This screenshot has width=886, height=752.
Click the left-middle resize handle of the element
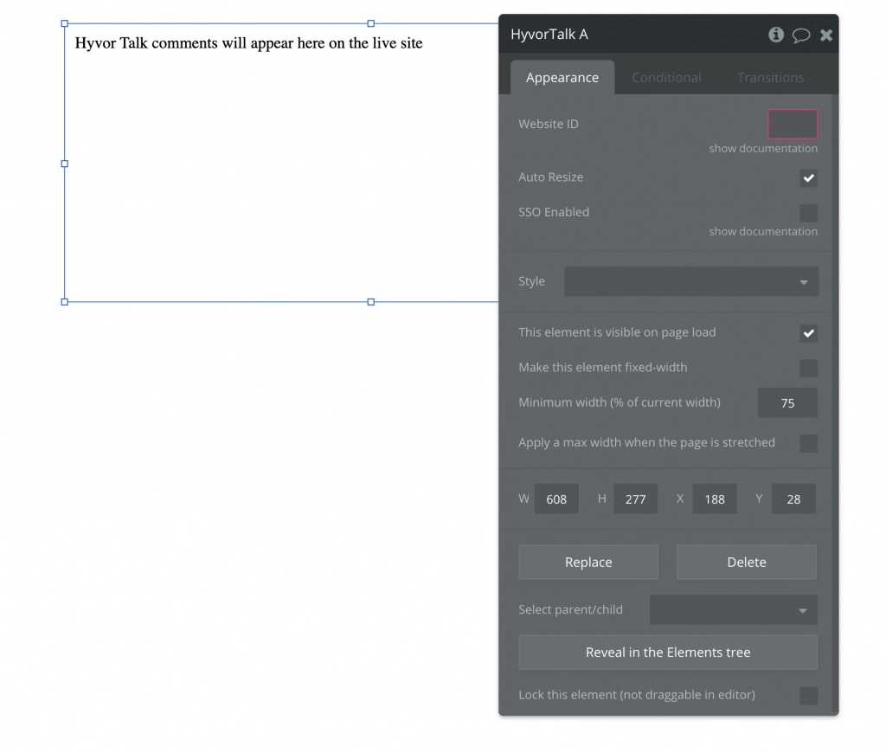(x=64, y=164)
